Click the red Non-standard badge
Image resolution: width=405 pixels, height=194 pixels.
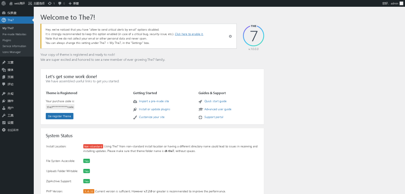93,146
